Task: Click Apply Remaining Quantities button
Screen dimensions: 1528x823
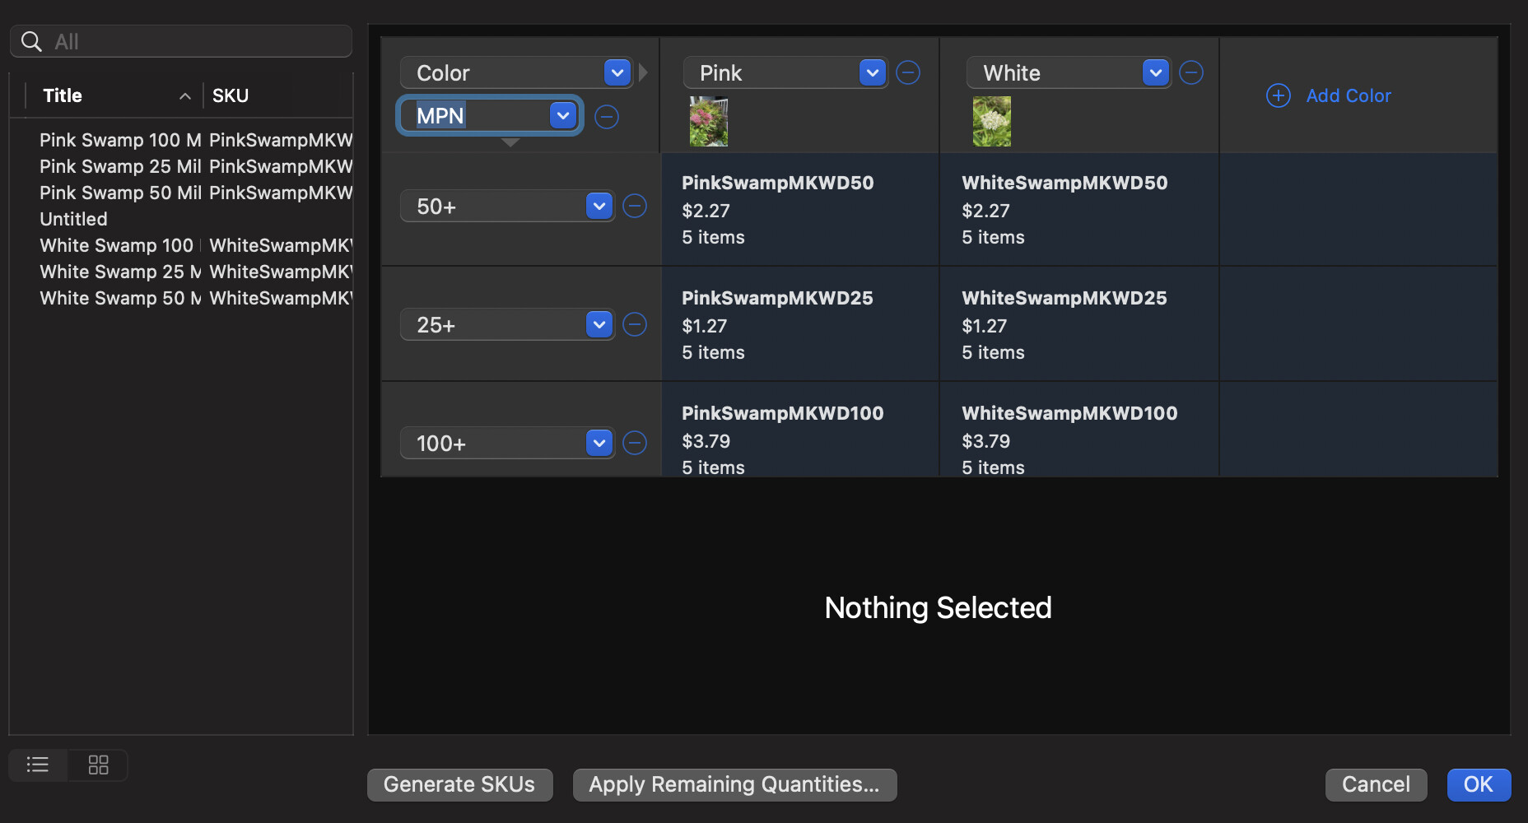Action: [x=734, y=784]
